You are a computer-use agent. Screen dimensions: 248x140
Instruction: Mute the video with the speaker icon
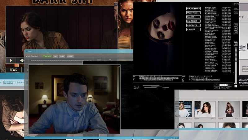(x=22, y=60)
